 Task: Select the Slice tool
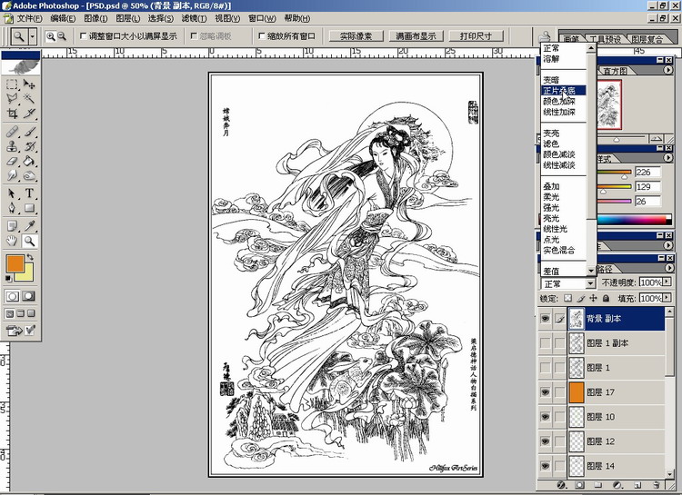tap(29, 113)
